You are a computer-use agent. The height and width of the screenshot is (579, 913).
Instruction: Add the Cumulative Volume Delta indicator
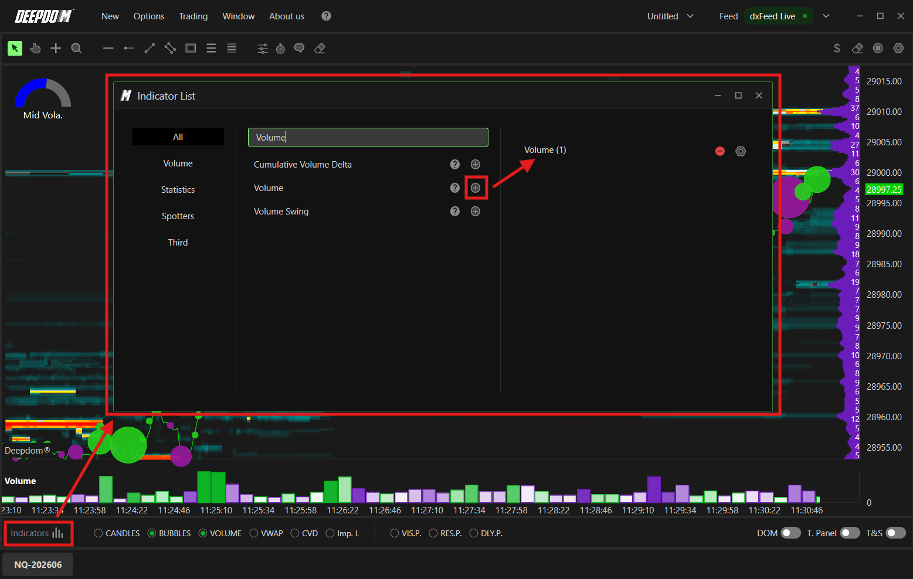(x=476, y=165)
